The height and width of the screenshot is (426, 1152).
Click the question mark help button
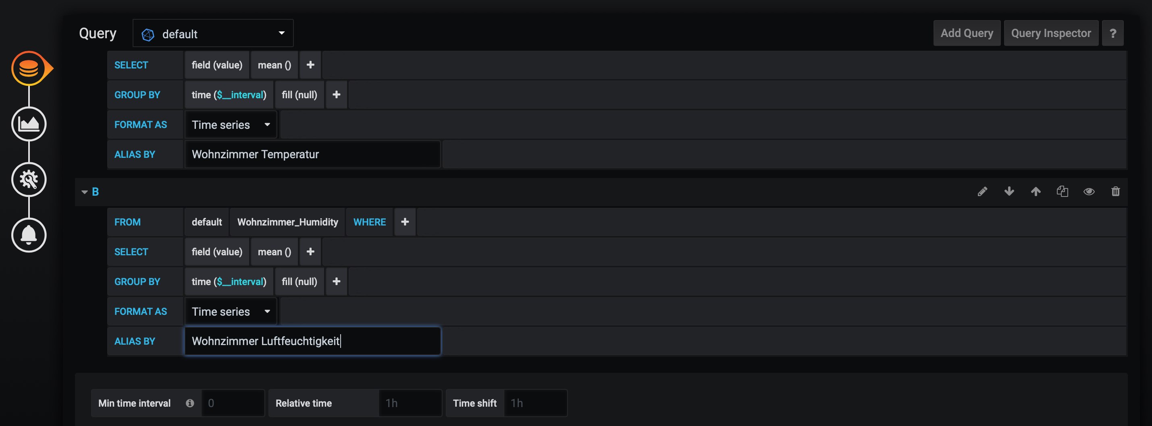click(1112, 33)
